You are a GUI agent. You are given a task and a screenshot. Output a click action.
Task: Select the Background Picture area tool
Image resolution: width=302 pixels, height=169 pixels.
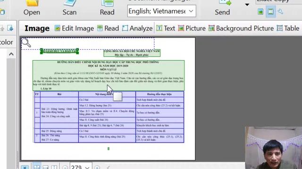coord(241,28)
